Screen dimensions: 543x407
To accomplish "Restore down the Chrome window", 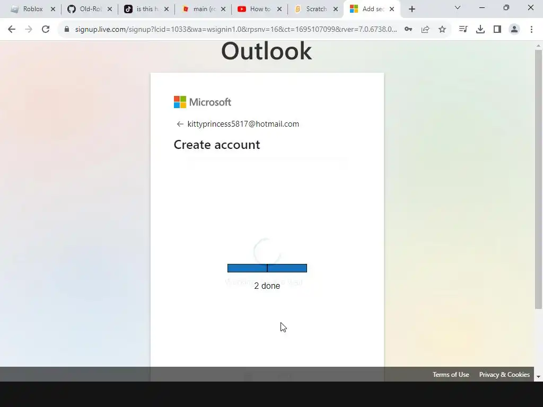I will coord(506,7).
